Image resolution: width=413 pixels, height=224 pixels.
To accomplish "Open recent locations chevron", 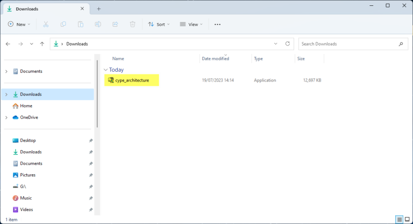I will tap(32, 44).
